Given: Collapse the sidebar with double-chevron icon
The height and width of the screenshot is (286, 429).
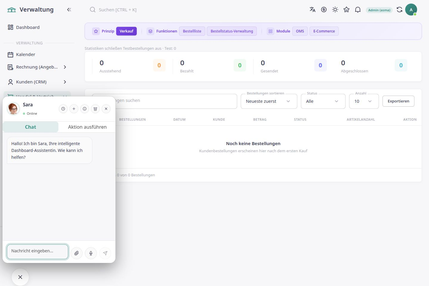Looking at the screenshot, I should pos(69,10).
